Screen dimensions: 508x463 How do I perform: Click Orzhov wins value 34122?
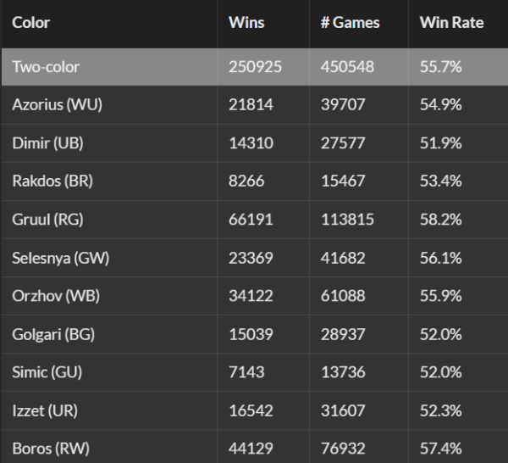(251, 296)
